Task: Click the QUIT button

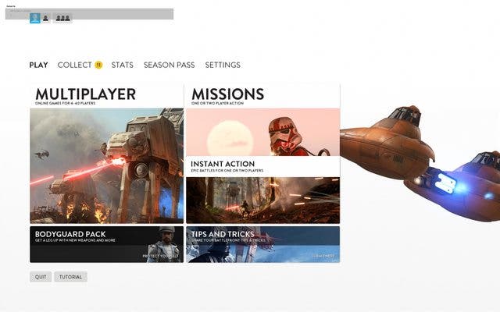Action: [41, 277]
